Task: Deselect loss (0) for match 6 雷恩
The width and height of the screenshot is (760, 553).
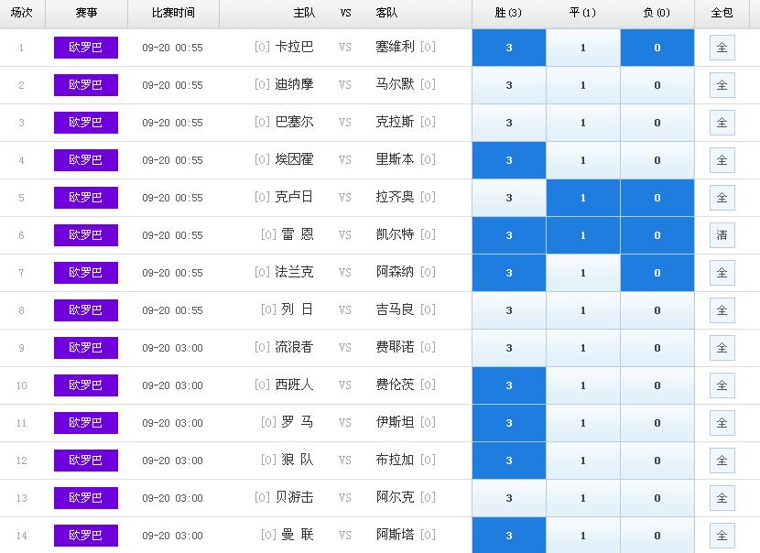Action: click(x=657, y=235)
